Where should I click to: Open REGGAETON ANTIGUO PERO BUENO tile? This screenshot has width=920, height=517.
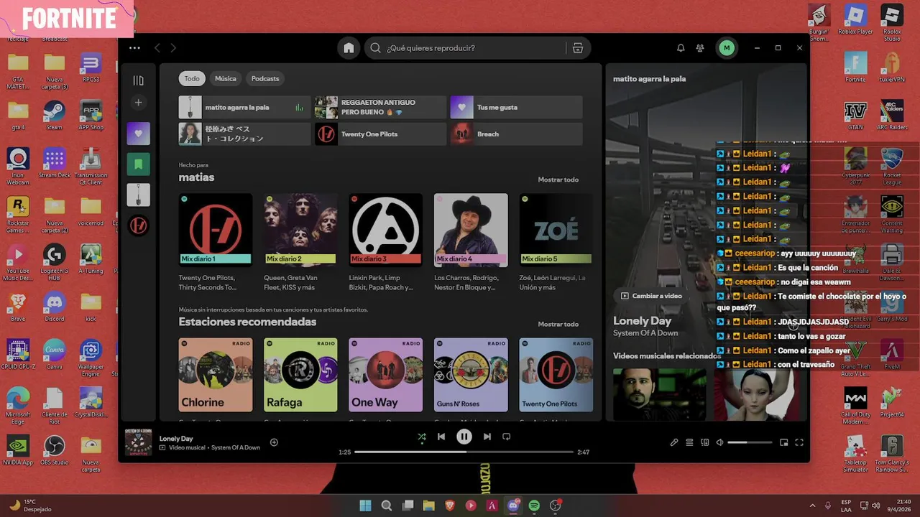pos(380,107)
